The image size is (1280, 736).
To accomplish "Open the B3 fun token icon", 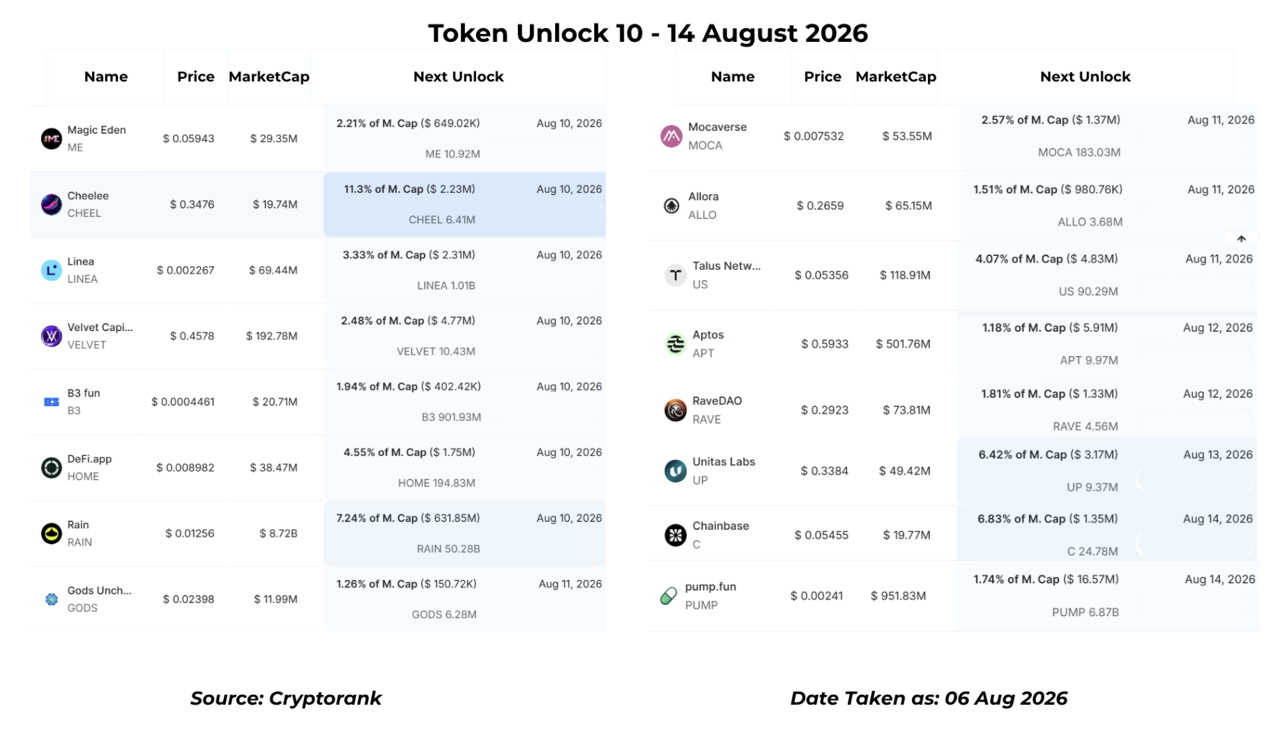I will [x=51, y=402].
